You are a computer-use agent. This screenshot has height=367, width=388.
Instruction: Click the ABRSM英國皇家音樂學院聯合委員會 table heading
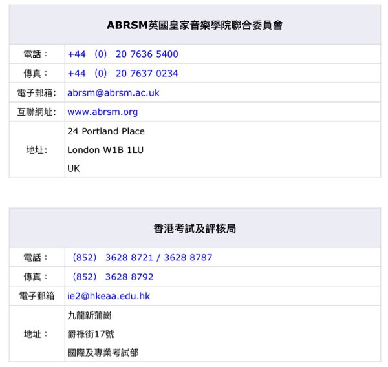pos(195,26)
